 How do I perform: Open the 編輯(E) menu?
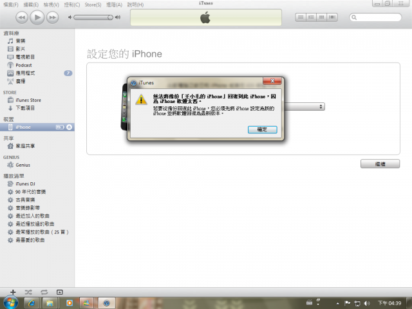pyautogui.click(x=31, y=5)
